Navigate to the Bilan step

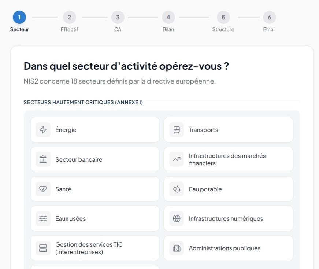(x=168, y=17)
